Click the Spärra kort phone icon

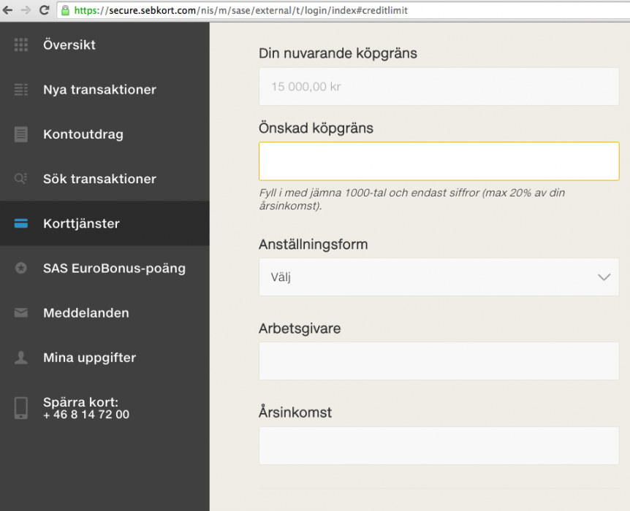[x=21, y=408]
